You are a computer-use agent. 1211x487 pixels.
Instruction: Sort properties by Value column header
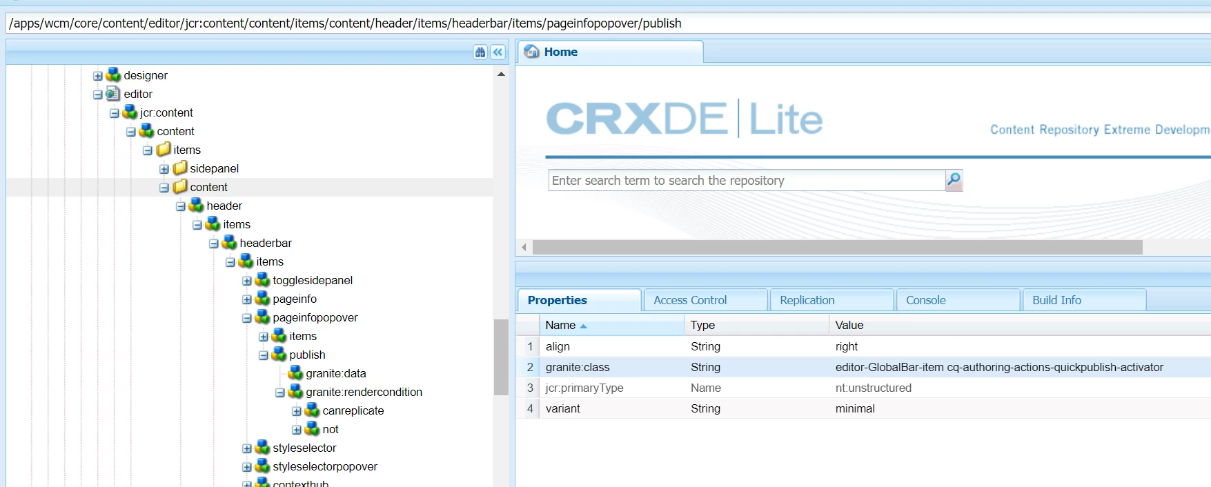pos(1020,325)
